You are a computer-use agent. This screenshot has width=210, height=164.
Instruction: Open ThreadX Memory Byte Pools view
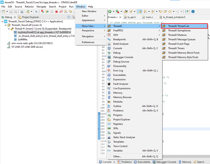(184, 57)
